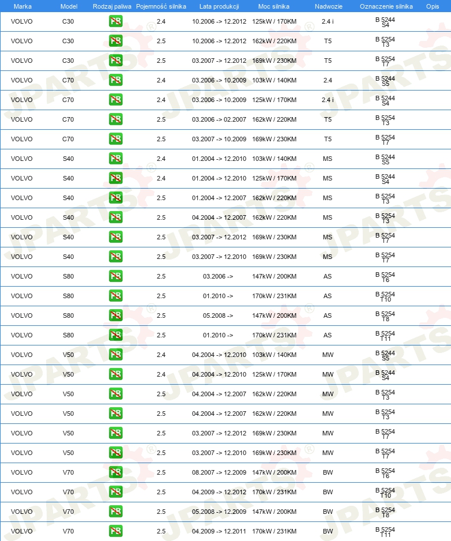The width and height of the screenshot is (451, 541).
Task: Click S80 production date 03.2006 ->
Action: pyautogui.click(x=218, y=276)
